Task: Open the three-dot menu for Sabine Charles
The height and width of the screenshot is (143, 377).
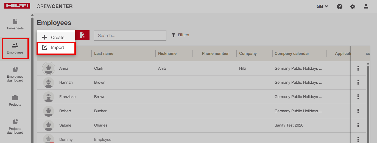Action: point(358,125)
